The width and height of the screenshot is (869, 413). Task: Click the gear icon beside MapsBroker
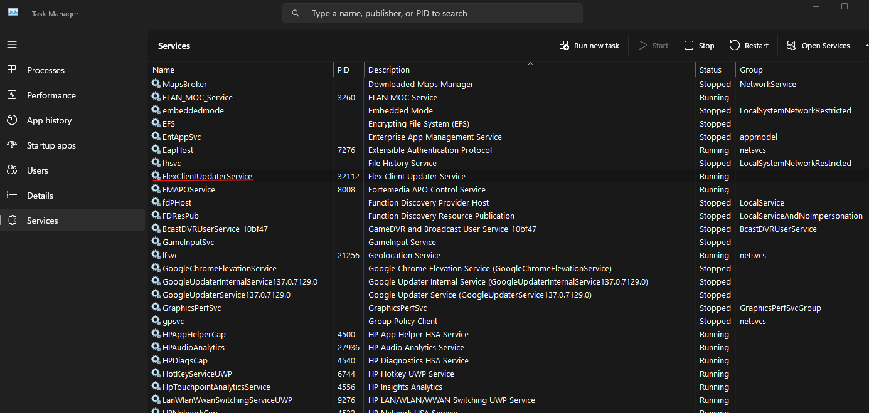click(156, 84)
